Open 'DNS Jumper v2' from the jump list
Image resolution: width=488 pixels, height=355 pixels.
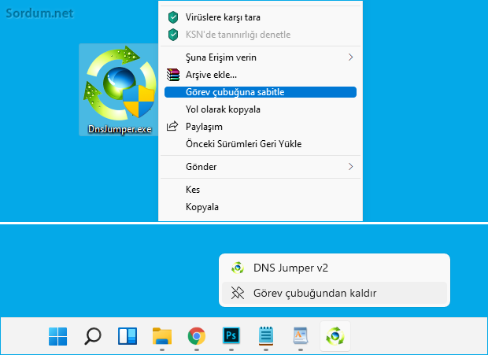[290, 268]
